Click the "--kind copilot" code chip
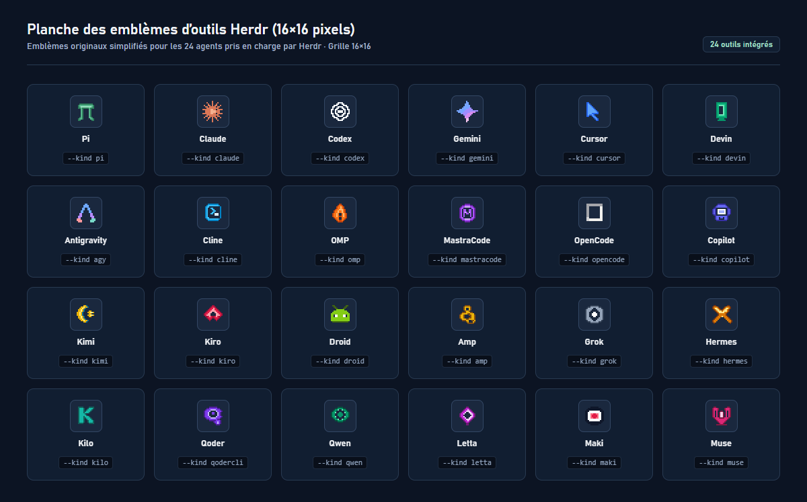Screen dimensions: 807x502 721,260
